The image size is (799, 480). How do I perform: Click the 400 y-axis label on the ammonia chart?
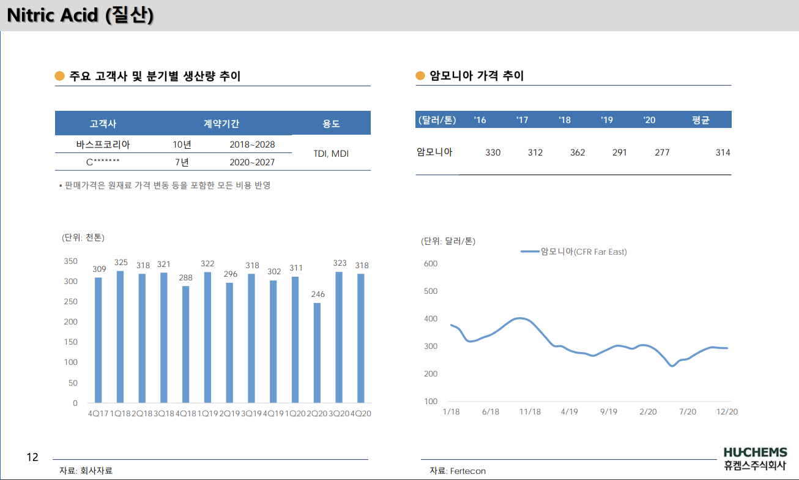[431, 319]
